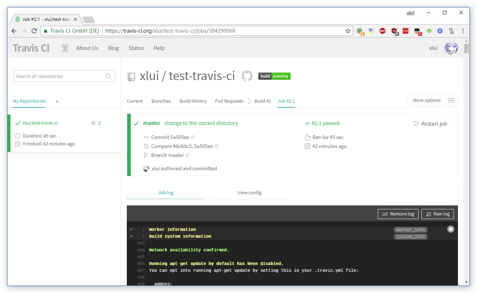Click search magnifier in repository search

point(108,76)
